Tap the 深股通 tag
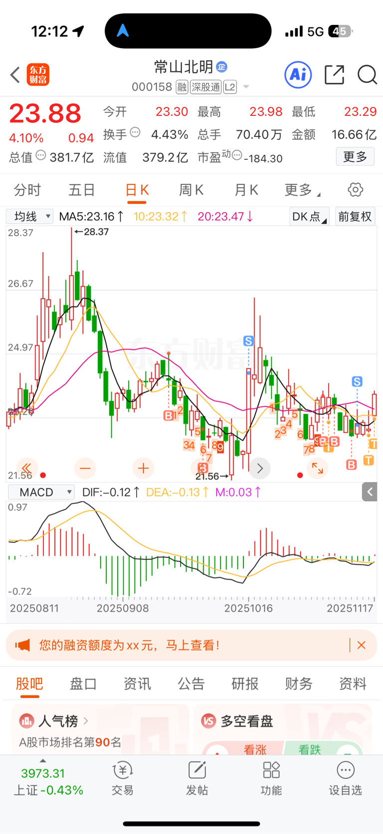The image size is (383, 834). pyautogui.click(x=205, y=87)
